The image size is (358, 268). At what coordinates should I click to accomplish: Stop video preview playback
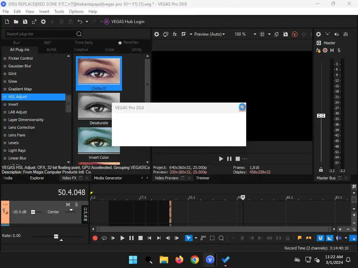point(238,159)
